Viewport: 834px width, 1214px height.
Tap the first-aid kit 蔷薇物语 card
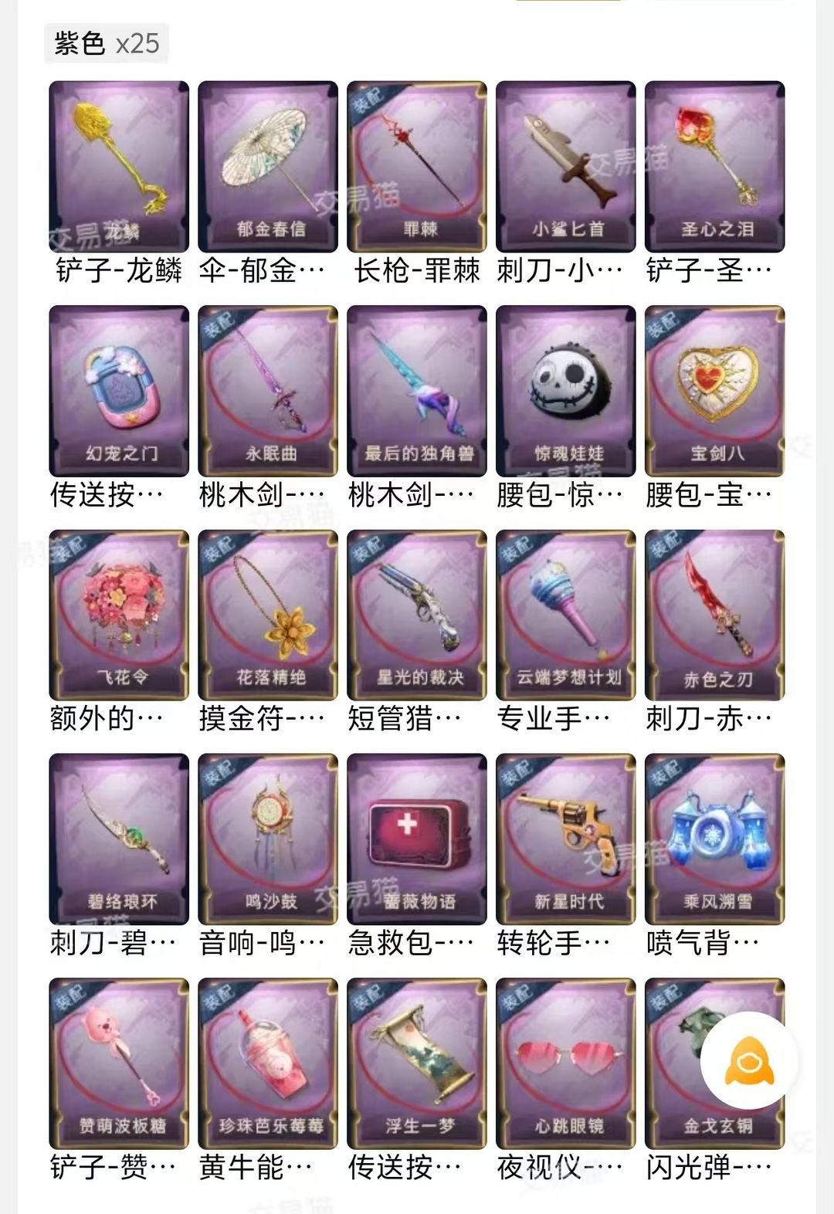(x=417, y=839)
